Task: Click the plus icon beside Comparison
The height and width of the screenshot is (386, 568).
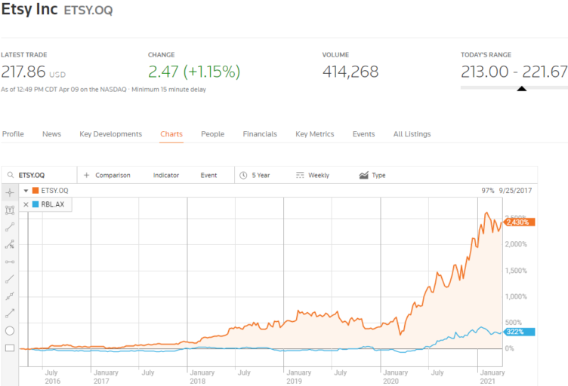Action: pyautogui.click(x=87, y=176)
